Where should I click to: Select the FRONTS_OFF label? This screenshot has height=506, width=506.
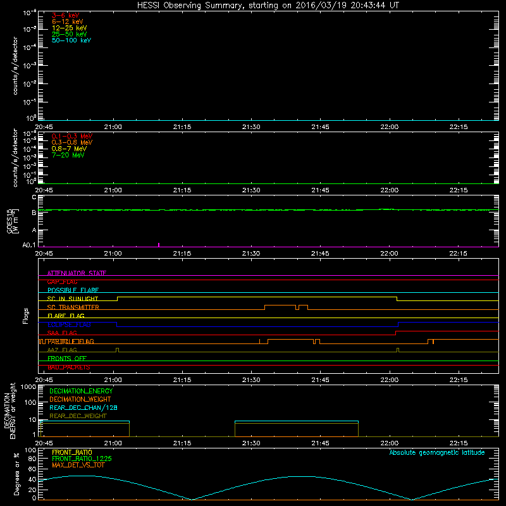(x=67, y=359)
